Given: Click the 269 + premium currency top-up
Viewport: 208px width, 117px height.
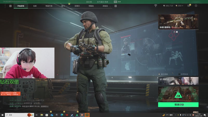Looking at the screenshot, I should tap(179, 6).
